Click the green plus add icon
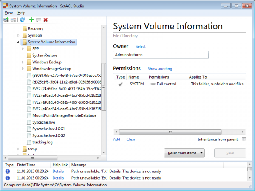Image resolution: width=255 pixels, height=191 pixels. 31,20
